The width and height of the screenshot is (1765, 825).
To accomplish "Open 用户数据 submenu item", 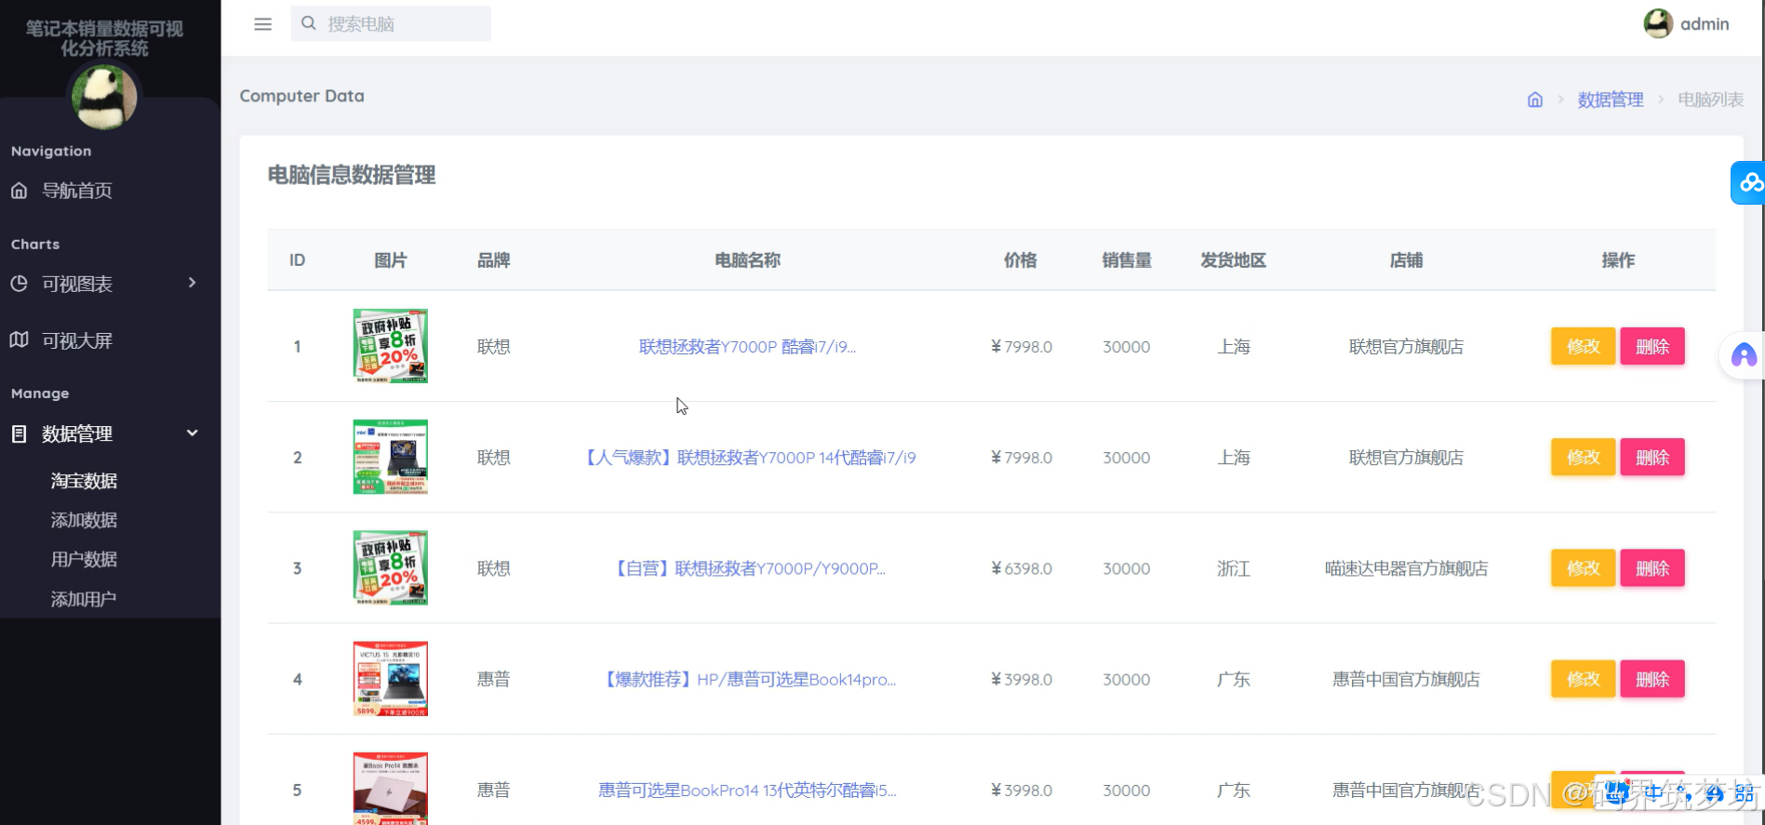I will coord(84,559).
